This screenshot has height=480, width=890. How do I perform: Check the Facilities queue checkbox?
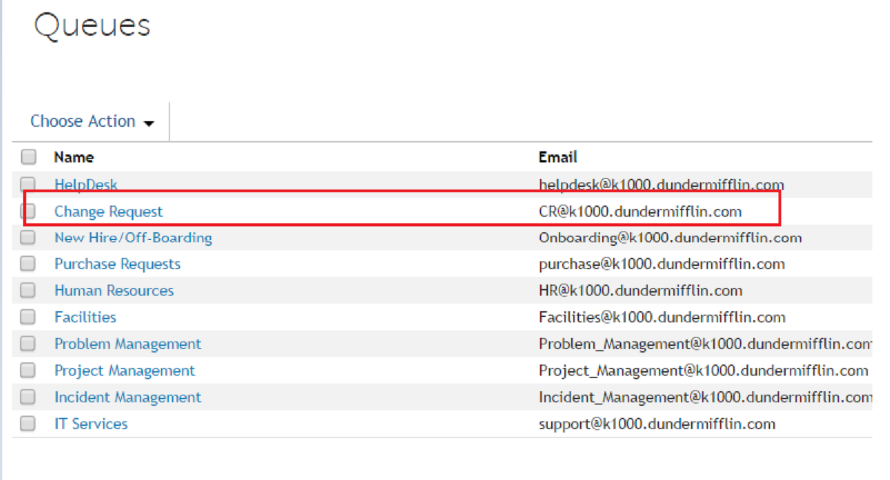[x=29, y=317]
